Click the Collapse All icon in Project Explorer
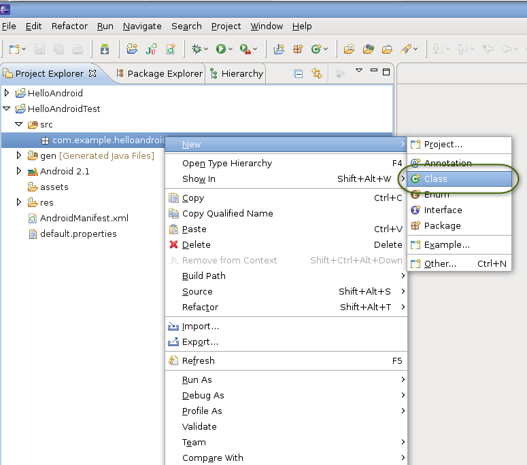The height and width of the screenshot is (465, 527). click(x=299, y=73)
